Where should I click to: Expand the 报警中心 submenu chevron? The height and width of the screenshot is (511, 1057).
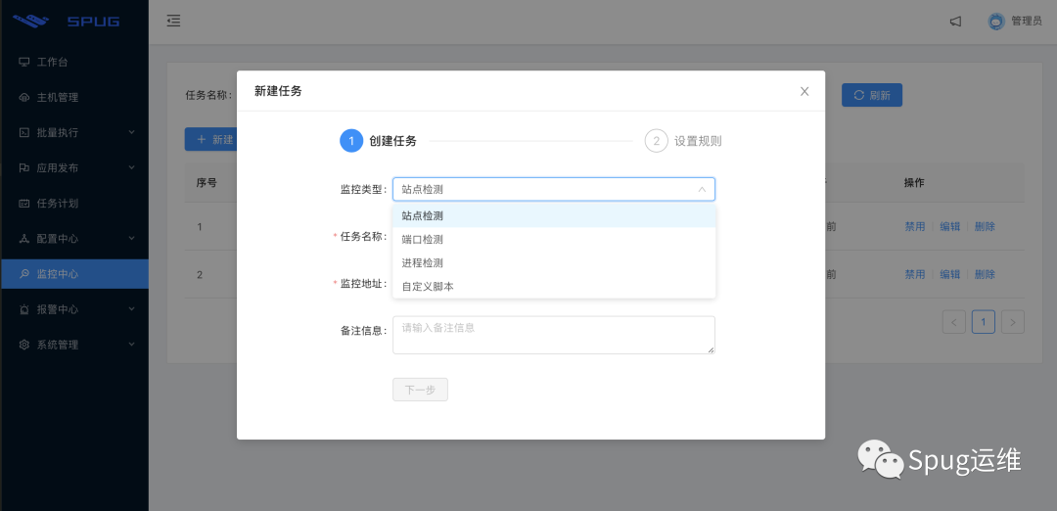[131, 308]
